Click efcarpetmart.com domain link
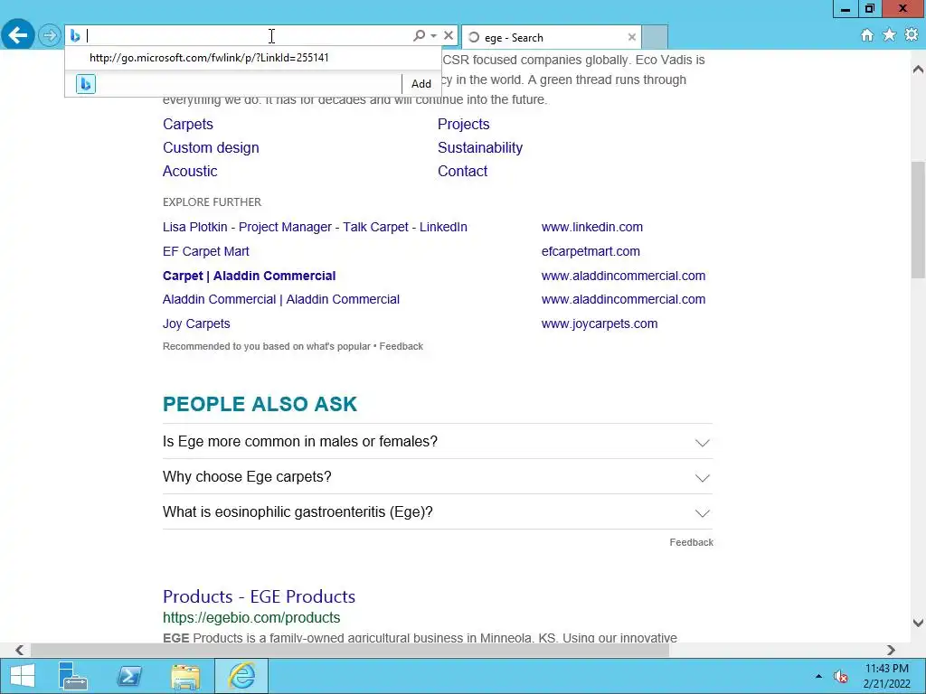The image size is (926, 694). [591, 251]
